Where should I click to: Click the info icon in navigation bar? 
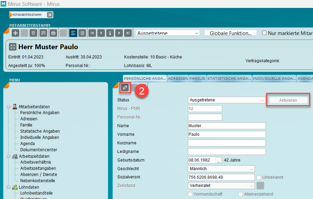pos(110,33)
